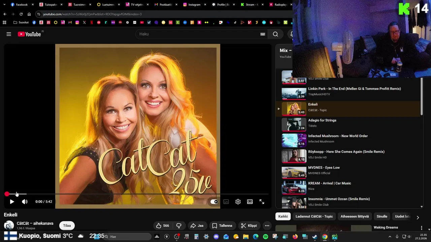Viewport: 431px width, 242px height.
Task: Dislike the video with thumbs down
Action: (179, 226)
